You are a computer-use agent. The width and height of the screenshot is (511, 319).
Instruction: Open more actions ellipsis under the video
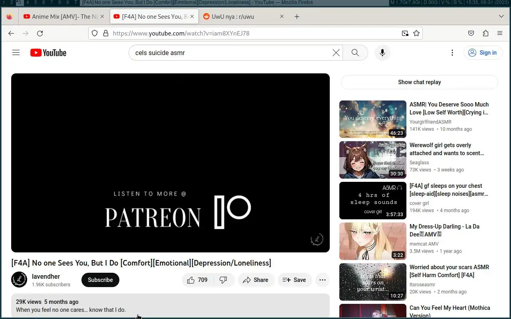coord(323,280)
